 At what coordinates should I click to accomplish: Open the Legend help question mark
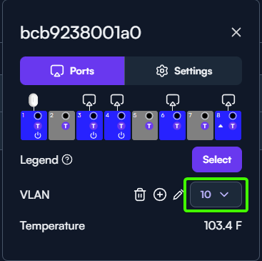(67, 159)
